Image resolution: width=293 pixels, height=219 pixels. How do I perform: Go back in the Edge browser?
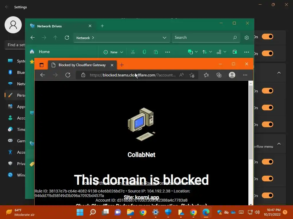pyautogui.click(x=43, y=75)
